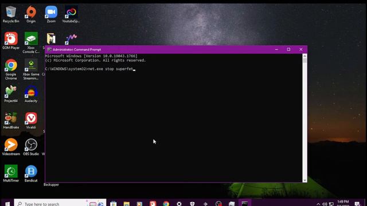Open Microsoft Store from taskbar
This screenshot has height=206, width=367.
point(114,204)
